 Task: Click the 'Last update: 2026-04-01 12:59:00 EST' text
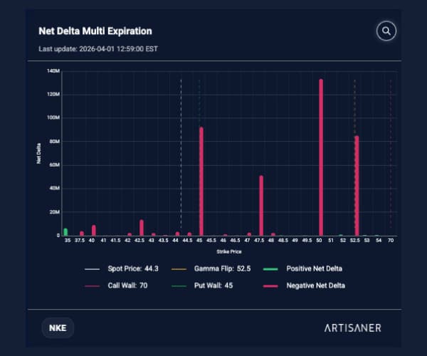pos(98,49)
